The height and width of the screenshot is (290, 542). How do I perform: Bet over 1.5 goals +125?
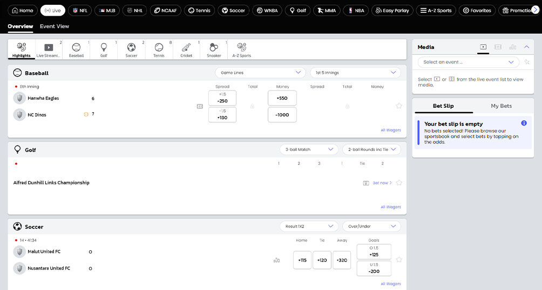(374, 252)
